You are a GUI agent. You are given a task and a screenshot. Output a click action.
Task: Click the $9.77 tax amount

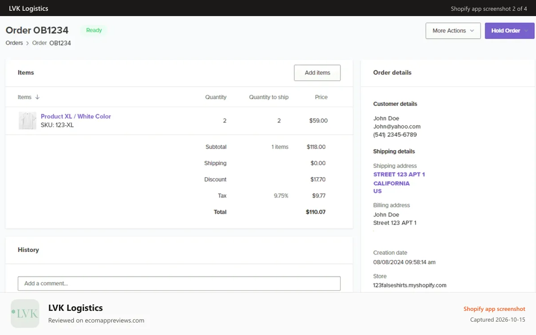coord(319,196)
